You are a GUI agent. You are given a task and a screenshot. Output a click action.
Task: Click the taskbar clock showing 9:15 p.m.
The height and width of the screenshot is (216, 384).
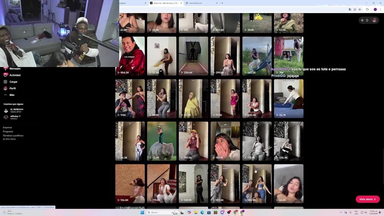pyautogui.click(x=374, y=212)
